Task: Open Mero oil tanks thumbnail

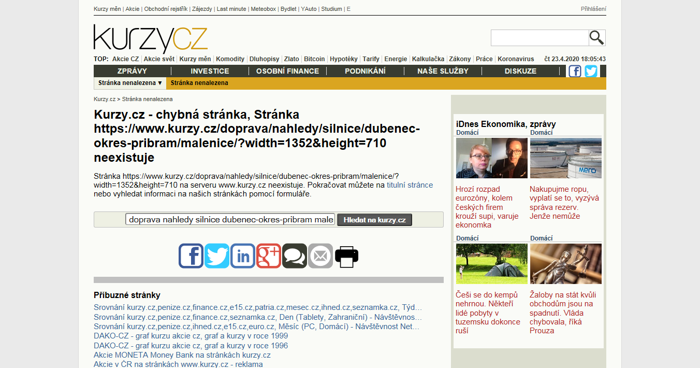Action: 566,158
